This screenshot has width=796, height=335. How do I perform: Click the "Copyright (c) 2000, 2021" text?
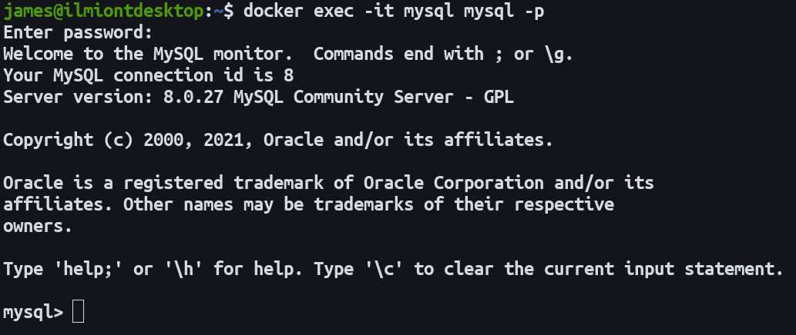(x=128, y=141)
